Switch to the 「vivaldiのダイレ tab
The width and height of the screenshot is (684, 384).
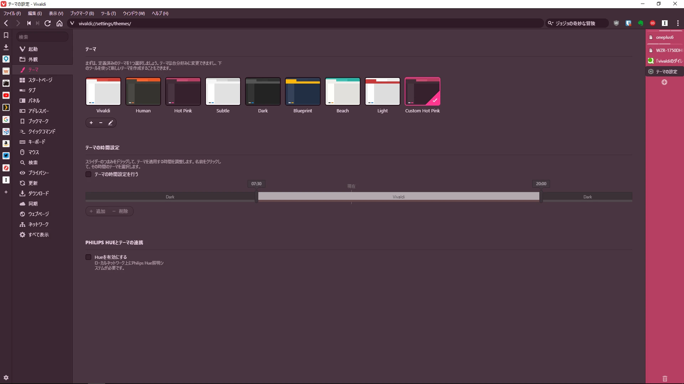(665, 61)
